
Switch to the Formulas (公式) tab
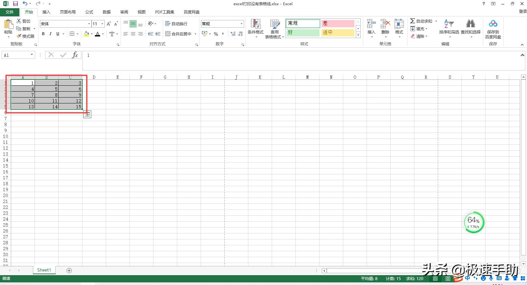pyautogui.click(x=89, y=12)
